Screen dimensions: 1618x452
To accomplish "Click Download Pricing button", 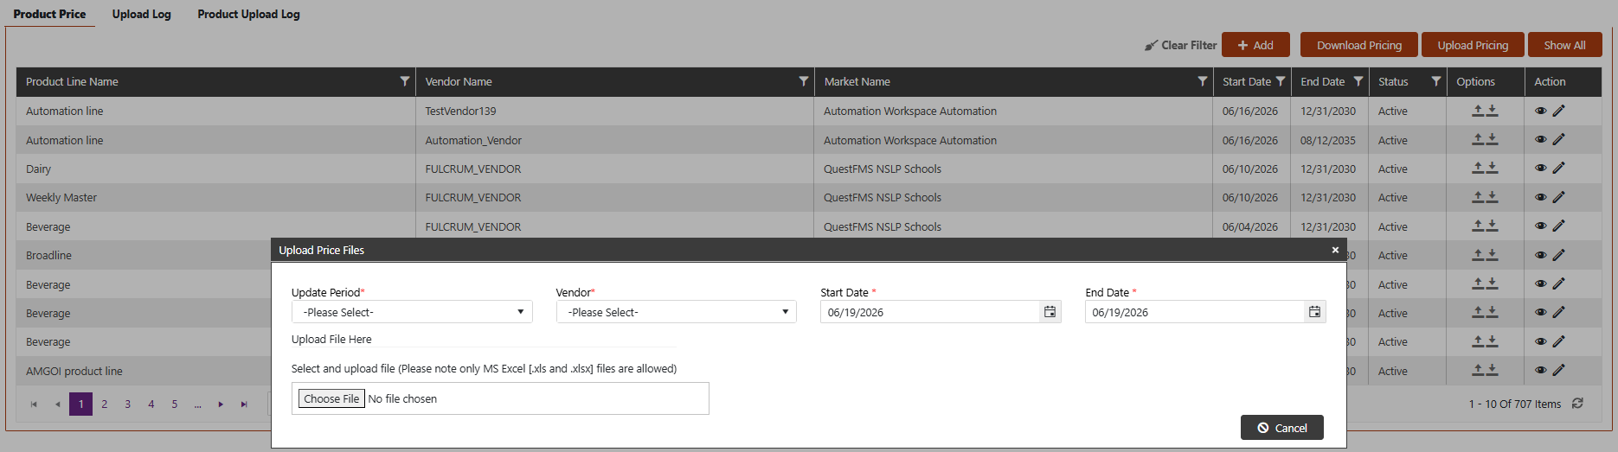I will [1358, 45].
